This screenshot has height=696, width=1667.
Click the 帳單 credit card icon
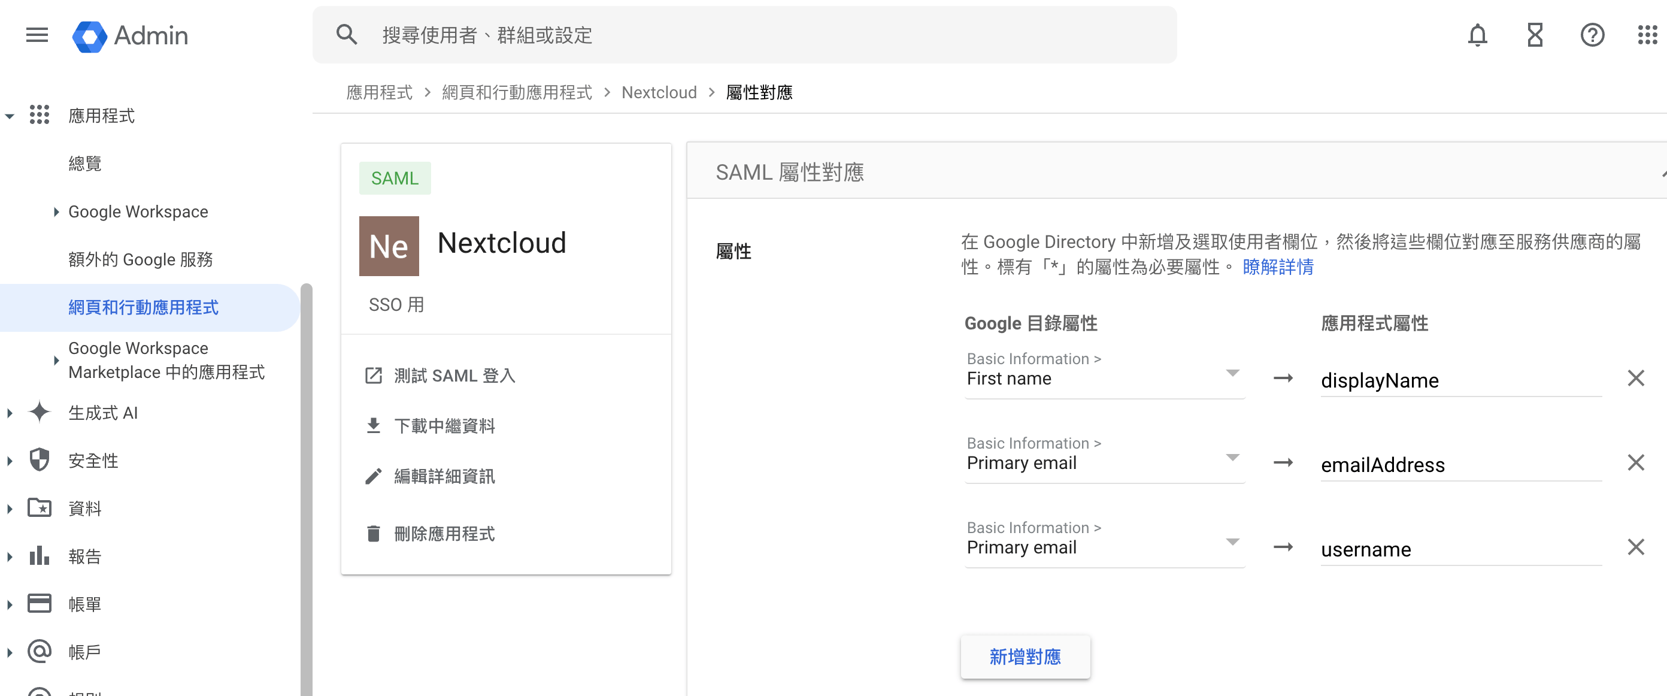pyautogui.click(x=40, y=603)
